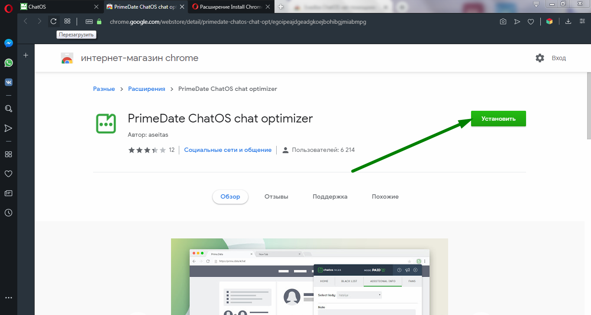Add page to bookmarks with the heart icon in the address bar
591x315 pixels.
tap(531, 22)
